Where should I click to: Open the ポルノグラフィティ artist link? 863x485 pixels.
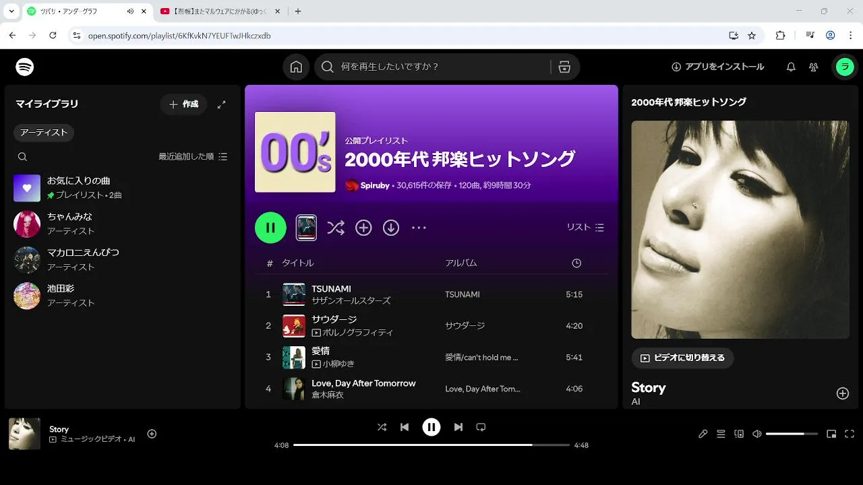(x=358, y=333)
